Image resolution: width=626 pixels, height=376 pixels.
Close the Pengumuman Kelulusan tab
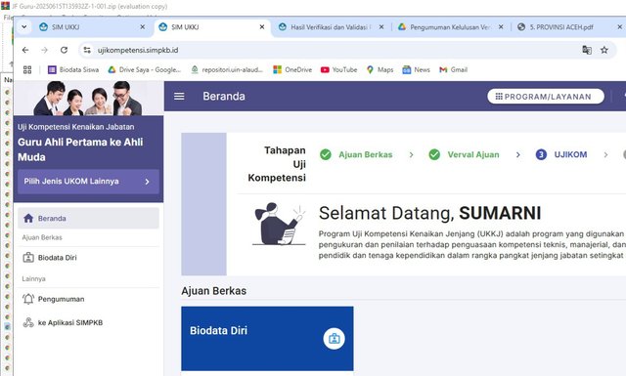(501, 26)
